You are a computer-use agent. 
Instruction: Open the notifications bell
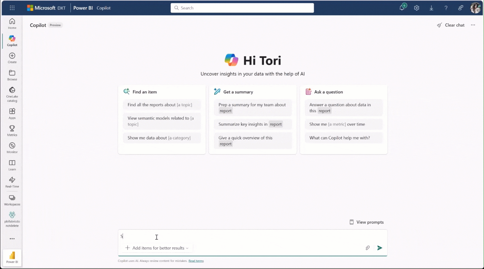[402, 8]
